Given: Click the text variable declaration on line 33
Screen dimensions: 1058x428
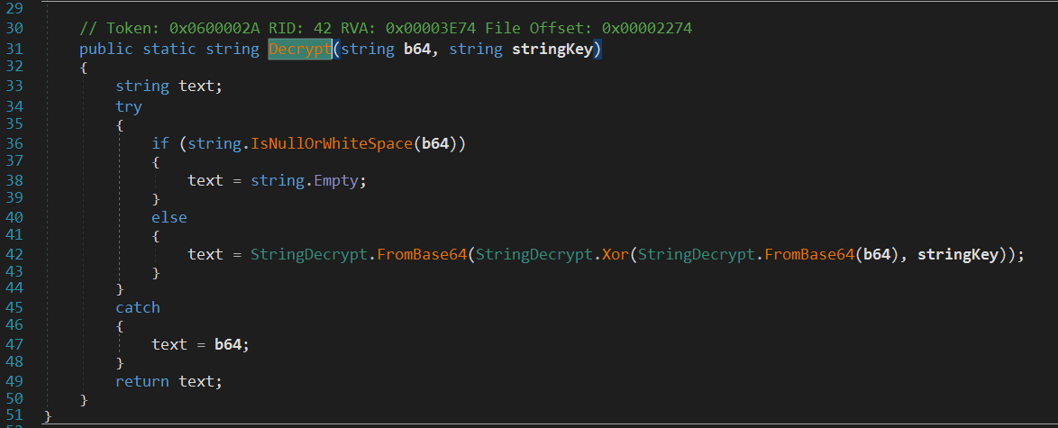Looking at the screenshot, I should 196,86.
